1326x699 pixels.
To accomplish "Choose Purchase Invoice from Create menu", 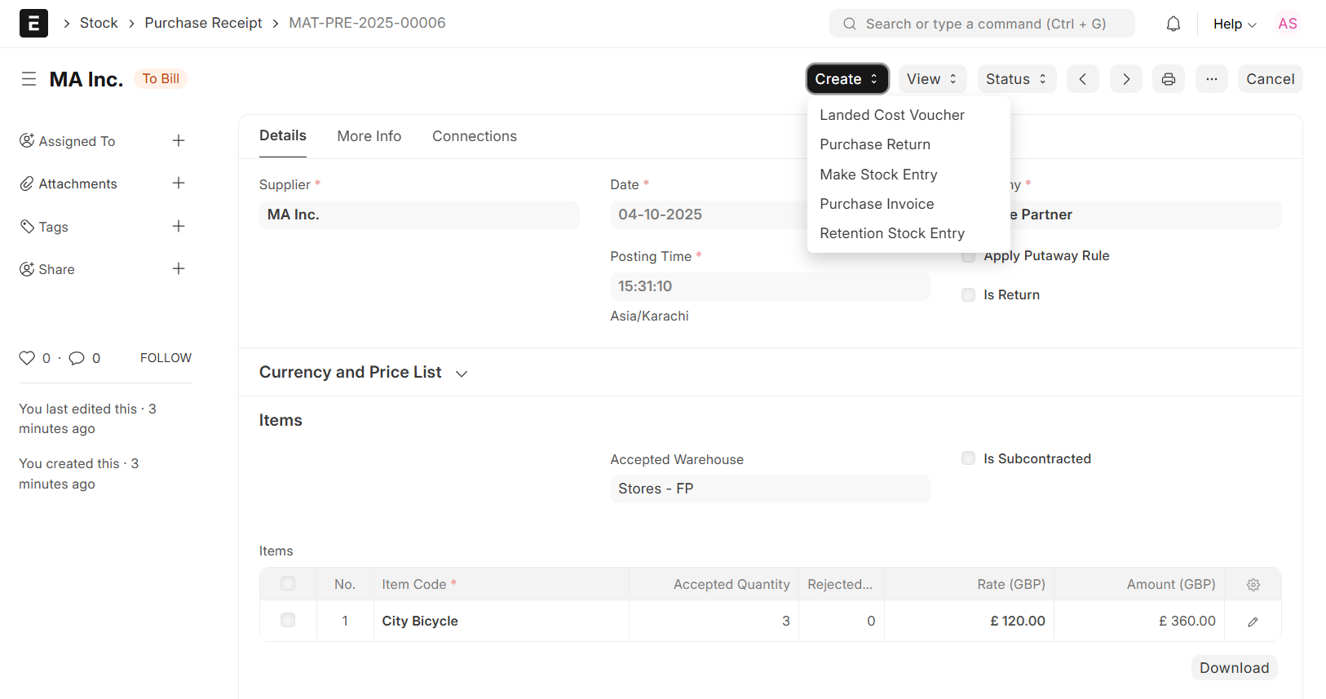I will tap(877, 204).
